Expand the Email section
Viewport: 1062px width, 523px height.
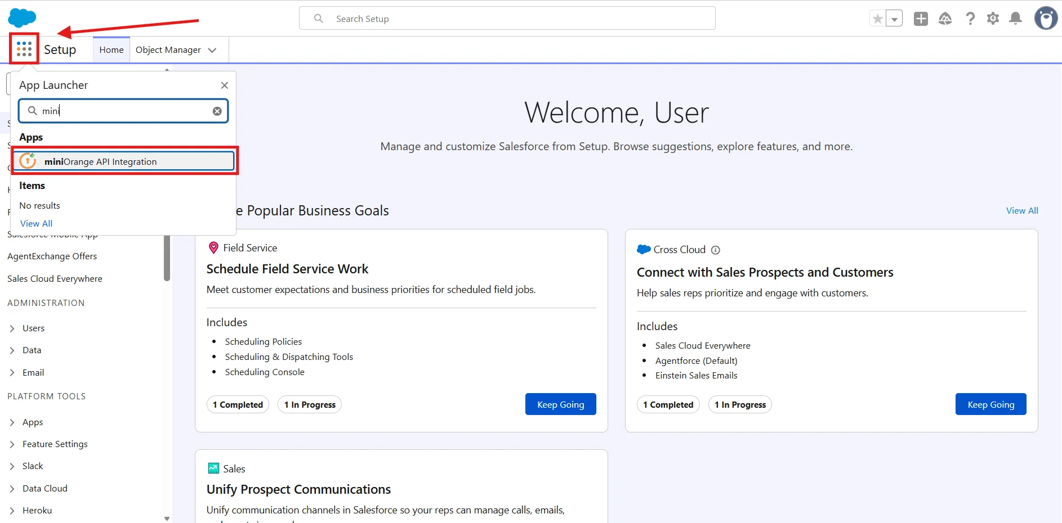[12, 373]
